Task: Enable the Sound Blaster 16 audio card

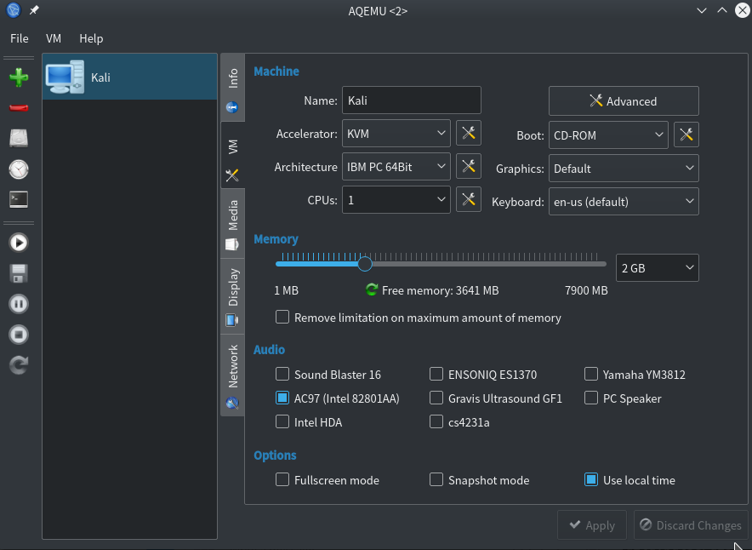Action: tap(282, 374)
